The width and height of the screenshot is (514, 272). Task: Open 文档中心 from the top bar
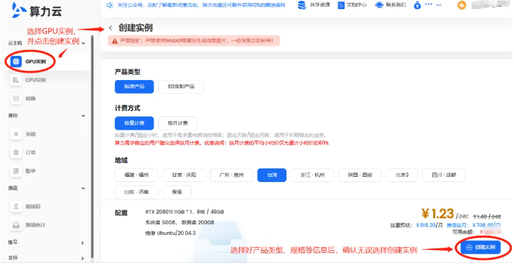pos(352,5)
